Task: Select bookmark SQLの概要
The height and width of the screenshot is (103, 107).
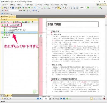Action: coord(10,33)
